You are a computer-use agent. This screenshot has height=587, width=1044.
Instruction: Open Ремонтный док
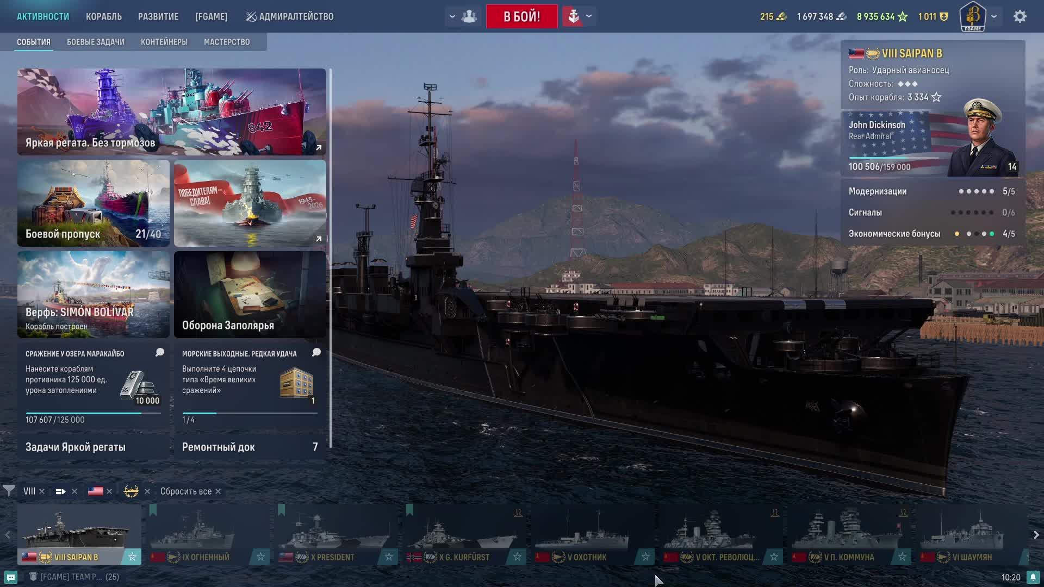pyautogui.click(x=250, y=447)
